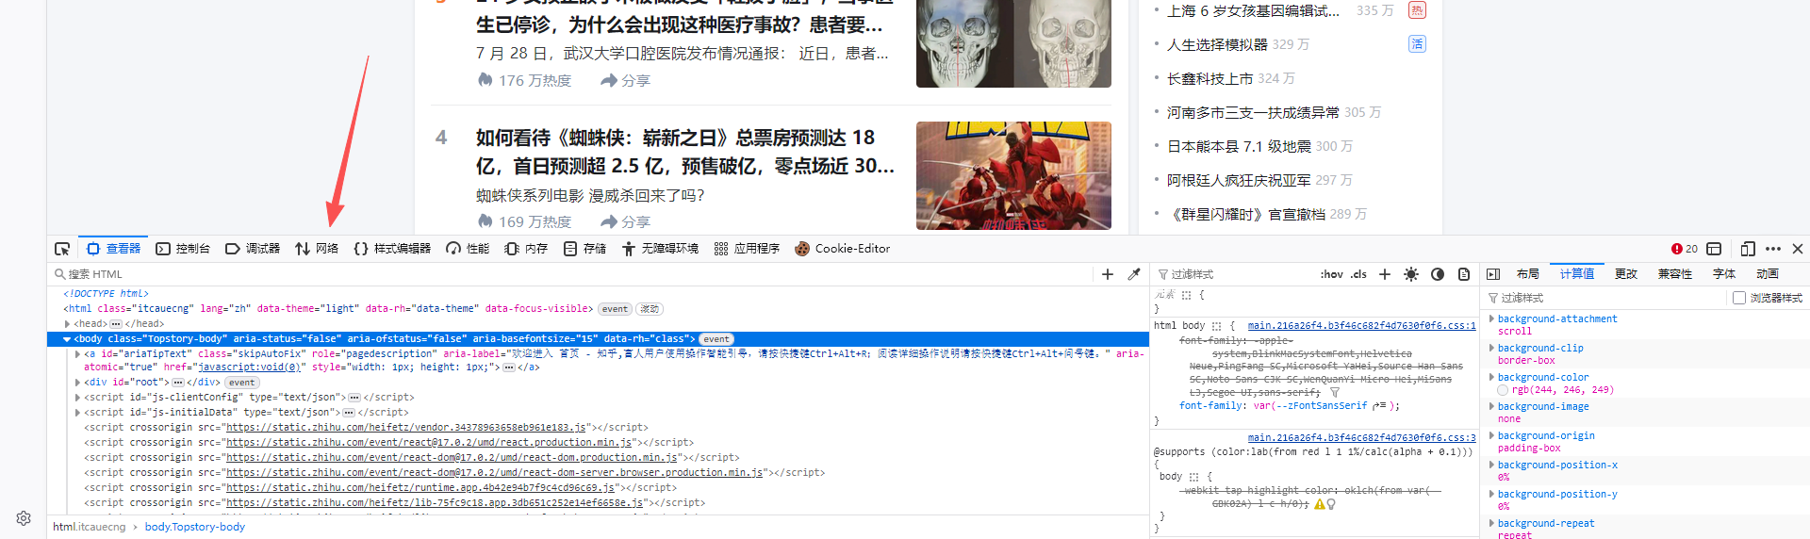This screenshot has height=539, width=1810.
Task: Toggle light color scheme simulation
Action: pyautogui.click(x=1411, y=274)
